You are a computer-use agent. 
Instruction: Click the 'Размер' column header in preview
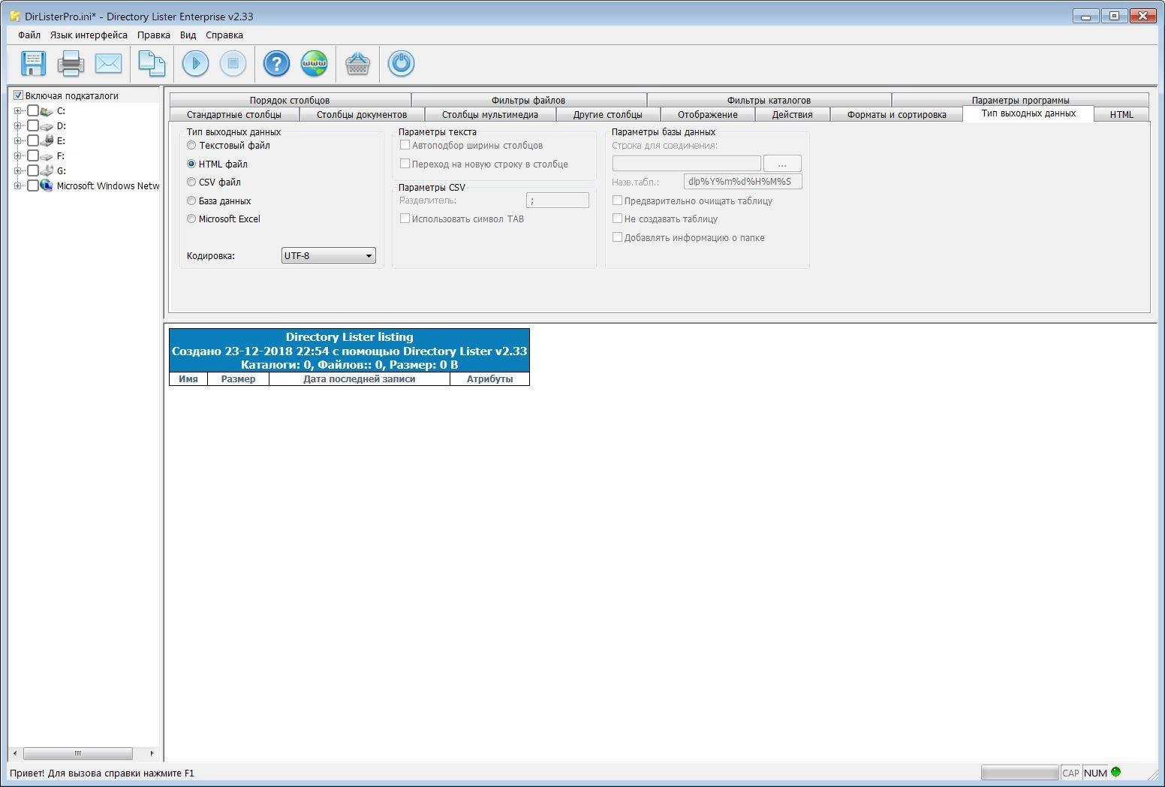[x=239, y=379]
